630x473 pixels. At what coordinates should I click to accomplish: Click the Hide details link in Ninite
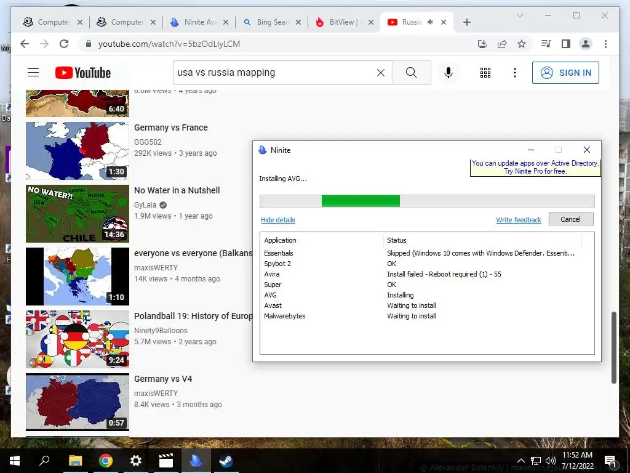click(x=278, y=220)
